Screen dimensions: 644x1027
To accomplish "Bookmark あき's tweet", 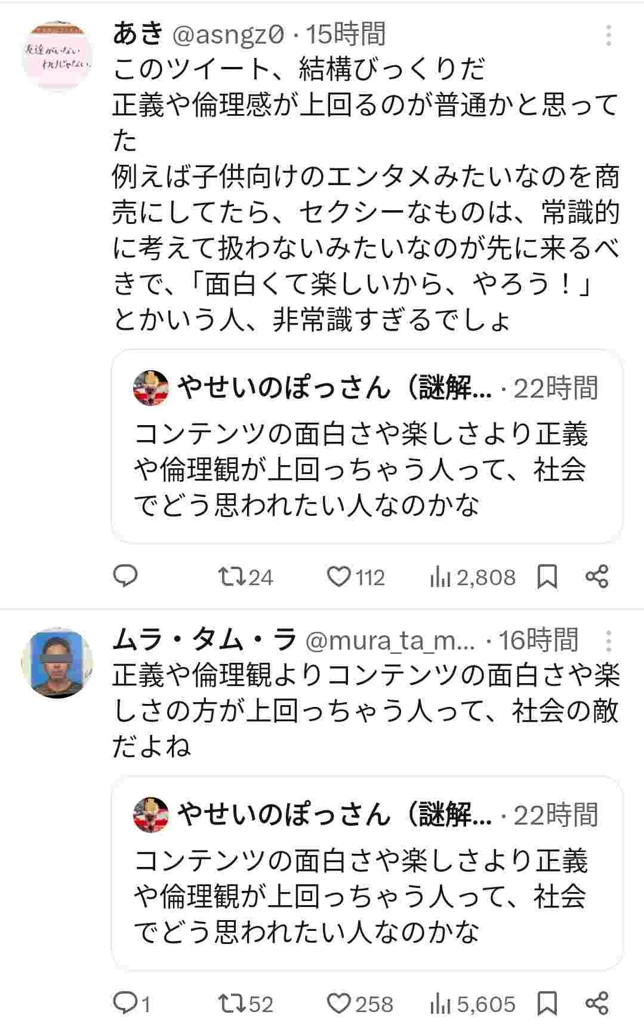I will point(547,577).
